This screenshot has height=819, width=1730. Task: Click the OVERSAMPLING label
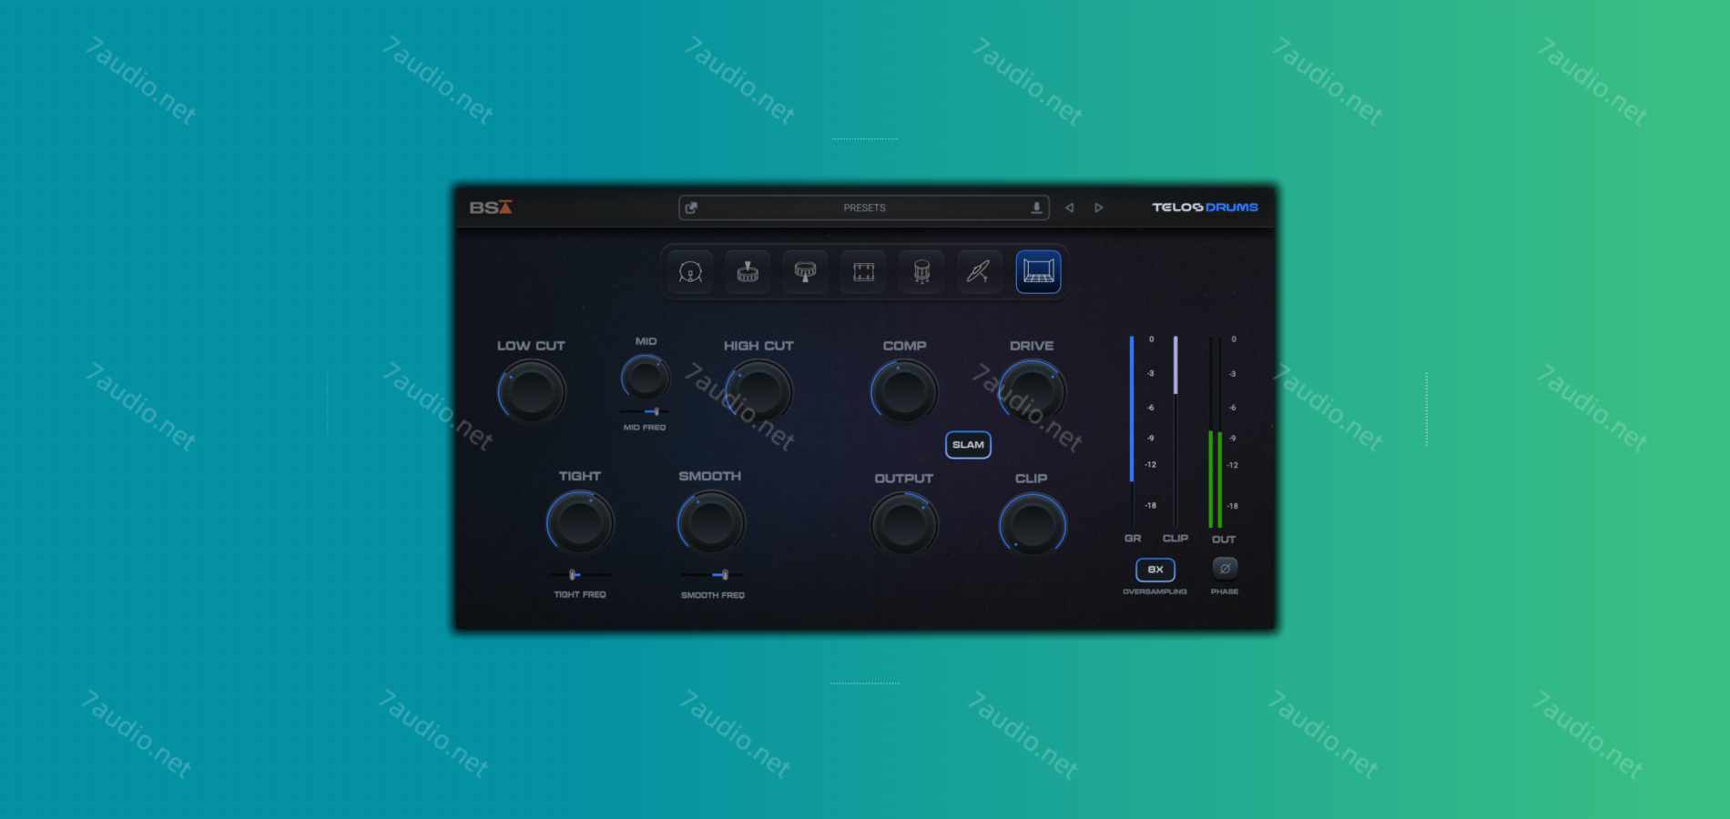coord(1155,591)
